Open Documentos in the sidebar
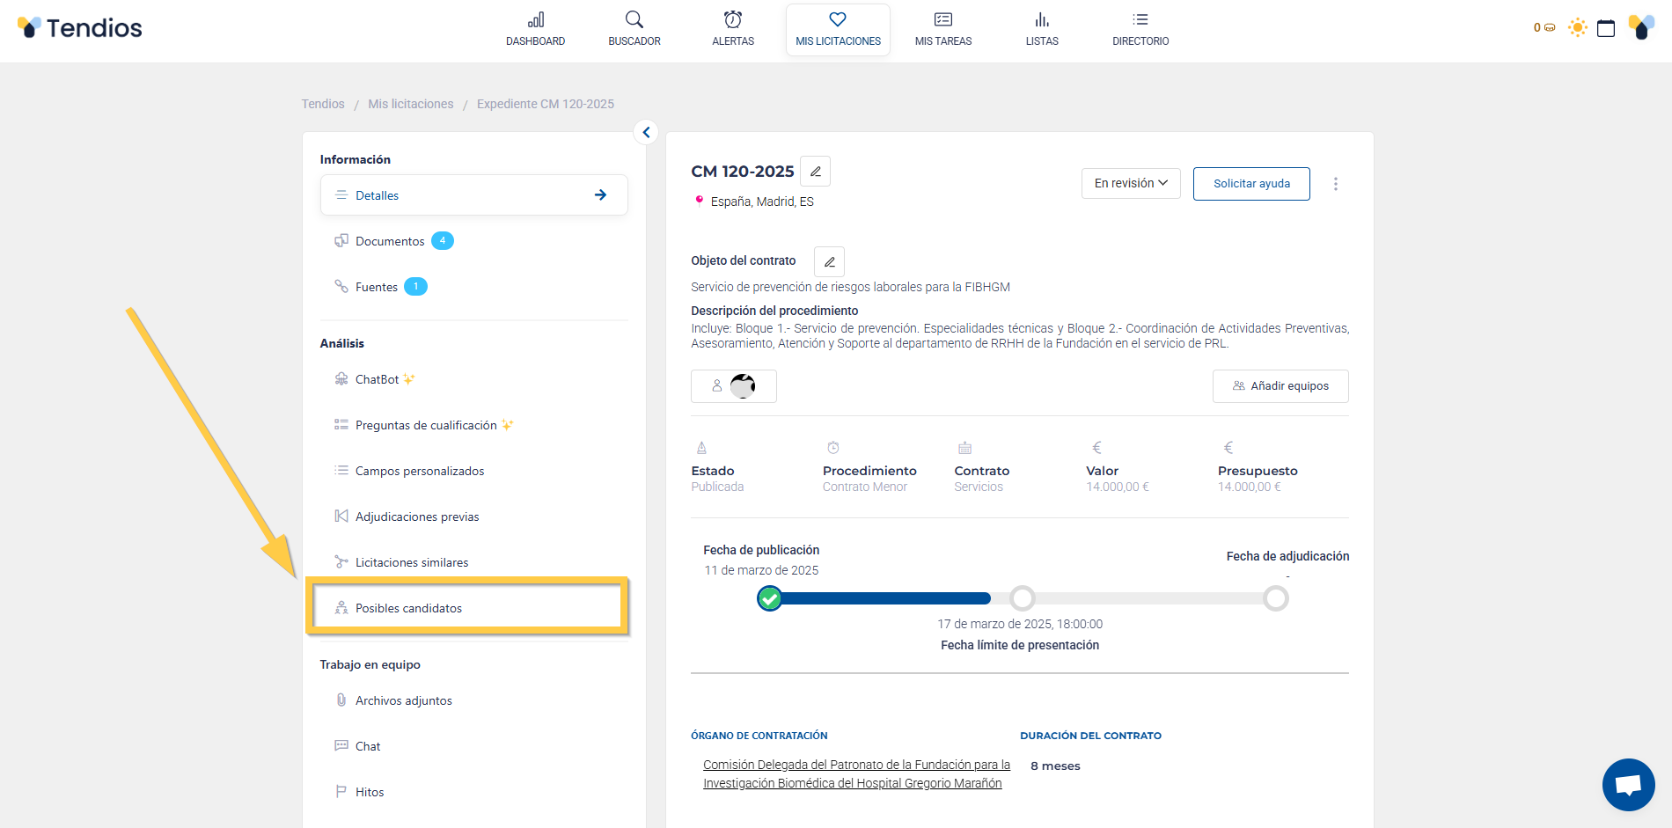1672x828 pixels. point(390,241)
